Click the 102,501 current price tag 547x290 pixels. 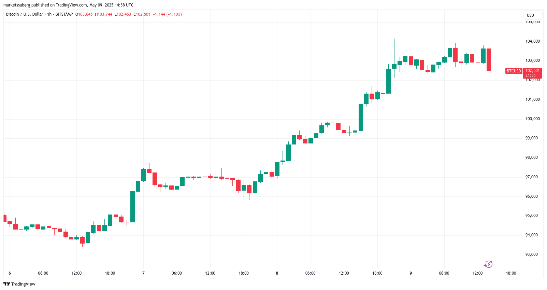(532, 71)
